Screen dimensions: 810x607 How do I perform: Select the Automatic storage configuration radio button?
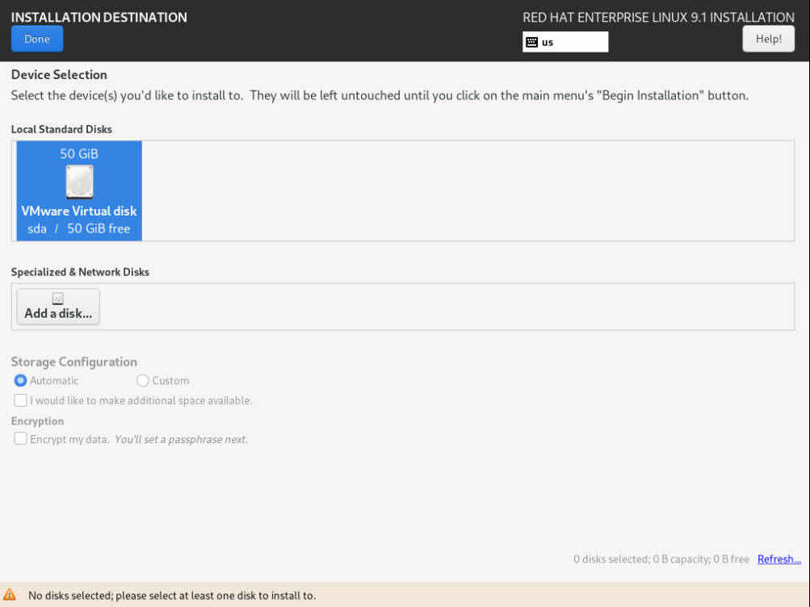pyautogui.click(x=21, y=380)
